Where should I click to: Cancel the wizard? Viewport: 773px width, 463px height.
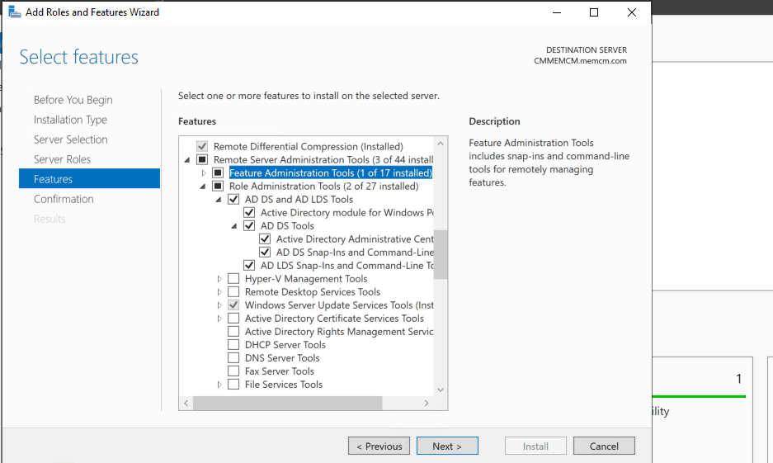click(x=604, y=446)
